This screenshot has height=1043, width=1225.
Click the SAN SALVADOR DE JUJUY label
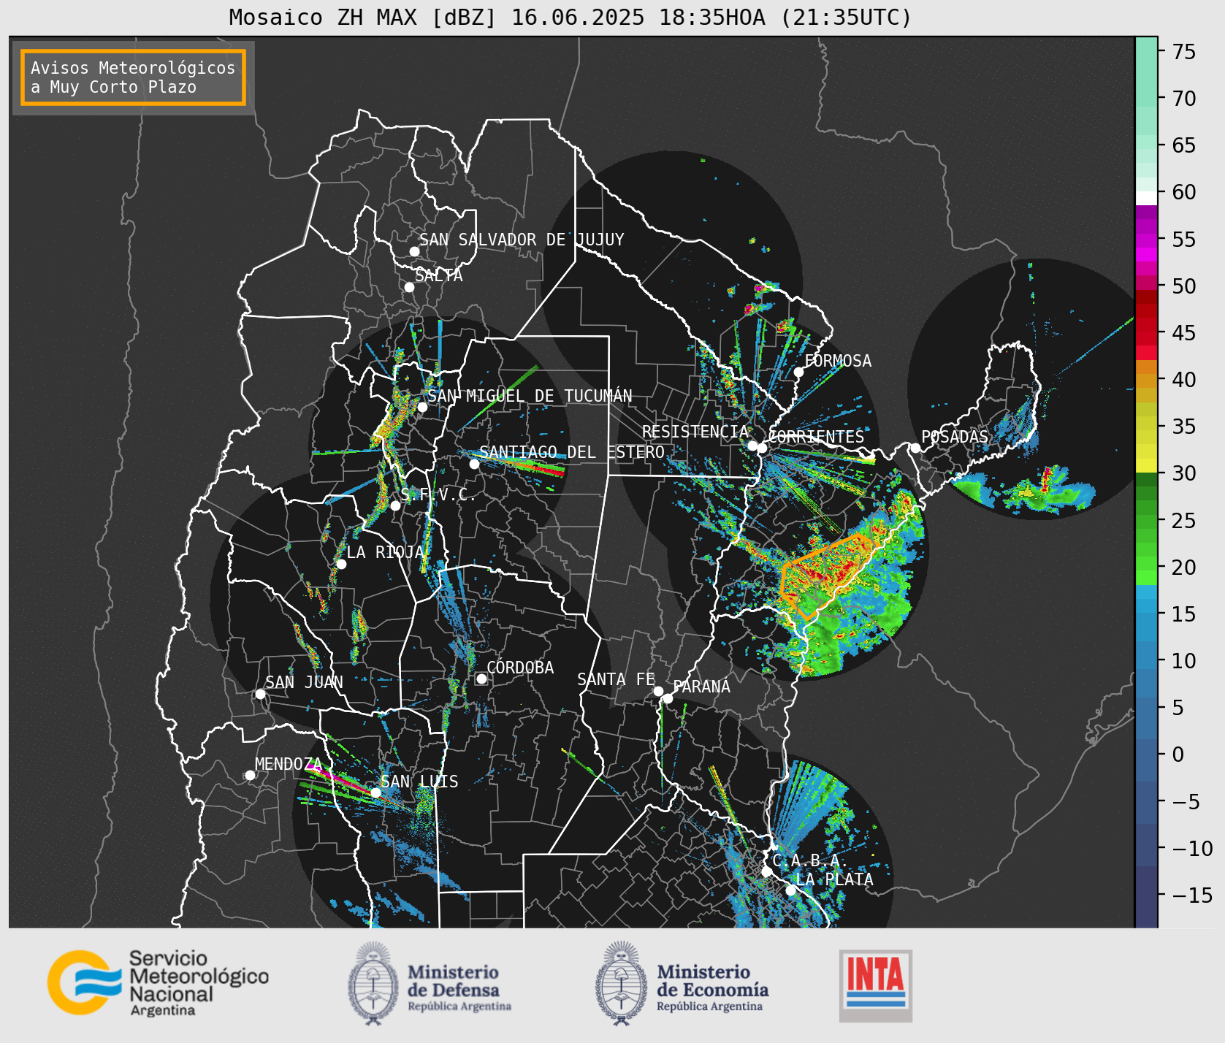tap(522, 240)
